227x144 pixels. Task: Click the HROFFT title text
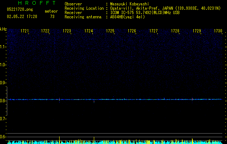(x=37, y=3)
